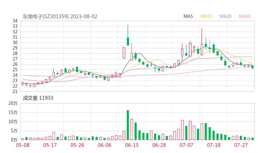Click the 06-06 date label
The image size is (258, 153).
pos(105,145)
